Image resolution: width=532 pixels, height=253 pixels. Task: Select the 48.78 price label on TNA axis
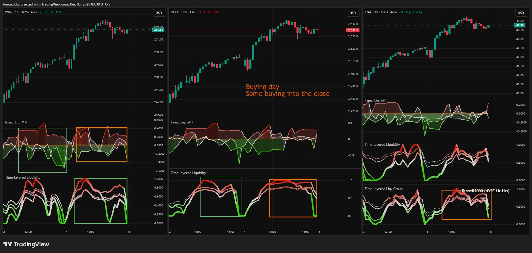point(520,25)
